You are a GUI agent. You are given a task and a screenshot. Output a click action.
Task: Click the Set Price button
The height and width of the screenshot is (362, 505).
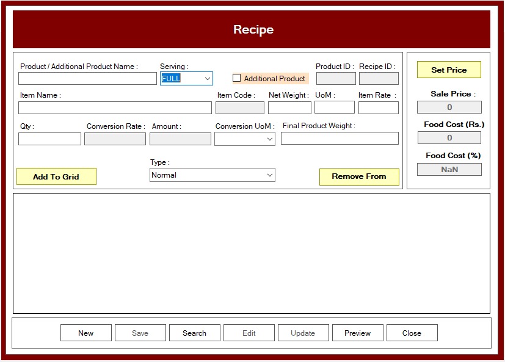[449, 70]
